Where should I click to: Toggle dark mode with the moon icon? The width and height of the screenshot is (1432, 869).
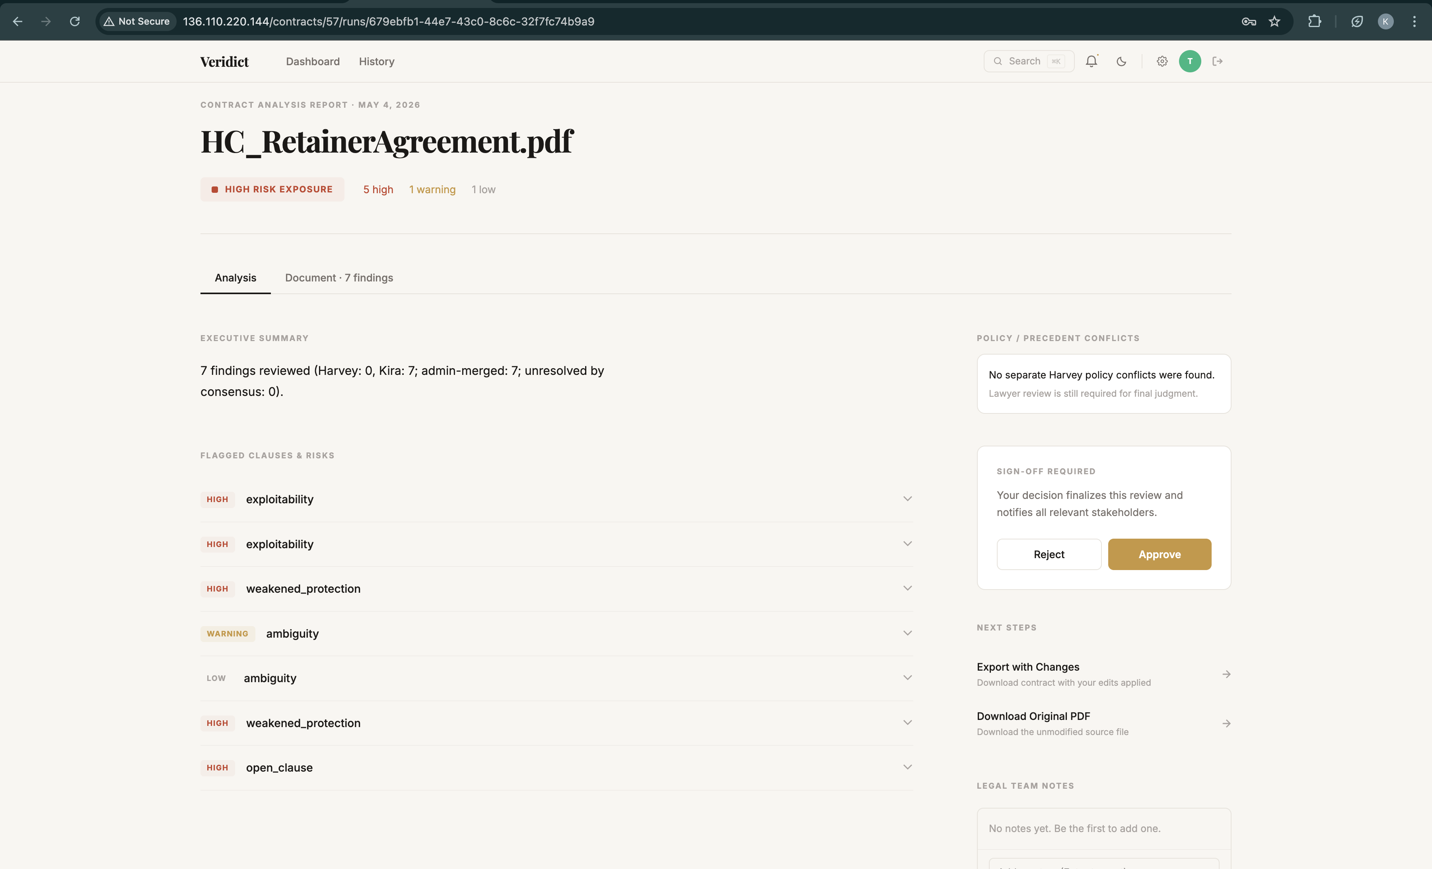pyautogui.click(x=1122, y=61)
